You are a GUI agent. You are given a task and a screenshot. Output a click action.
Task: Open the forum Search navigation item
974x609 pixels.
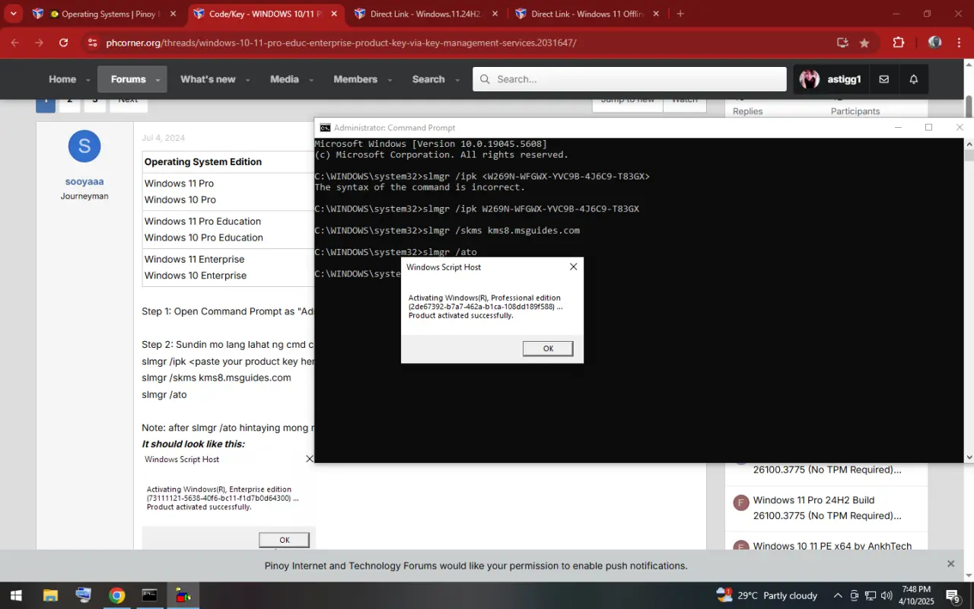click(428, 79)
